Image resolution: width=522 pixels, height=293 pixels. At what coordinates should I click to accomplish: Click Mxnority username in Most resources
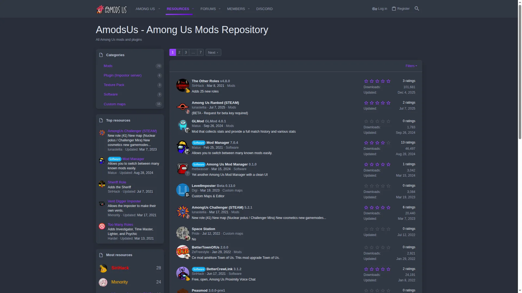click(120, 282)
